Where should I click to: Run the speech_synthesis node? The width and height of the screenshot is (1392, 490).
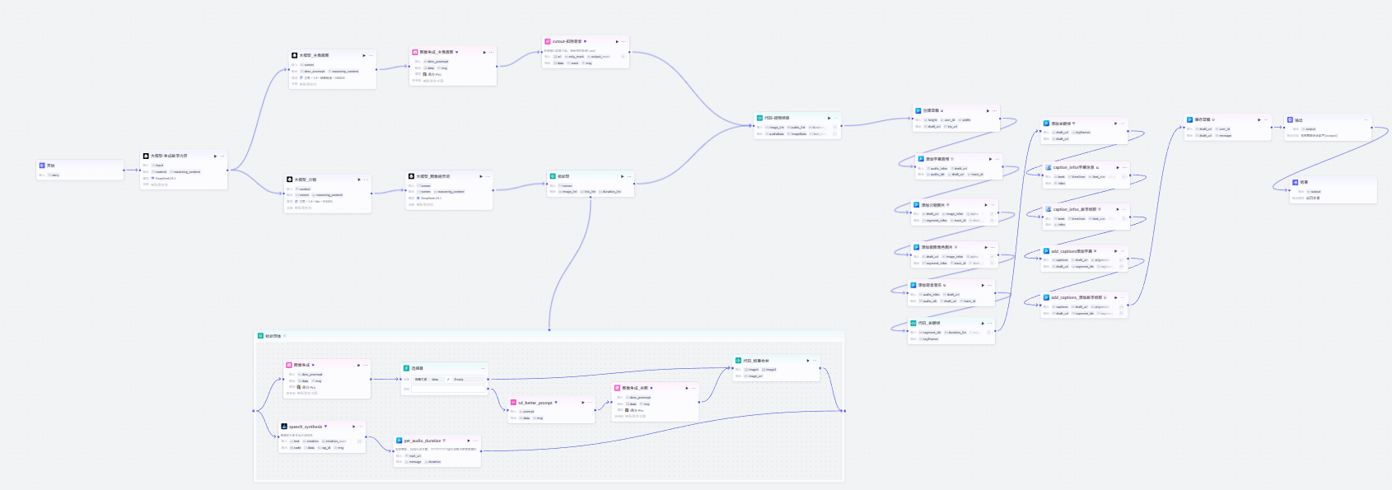coord(354,427)
